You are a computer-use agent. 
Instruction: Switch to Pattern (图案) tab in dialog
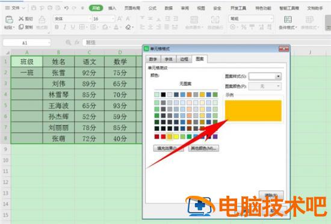(200, 59)
